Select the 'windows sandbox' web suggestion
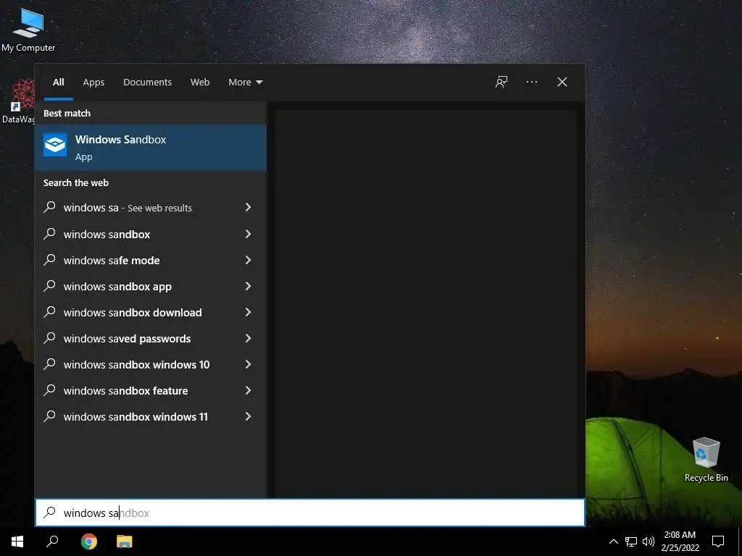This screenshot has height=556, width=742. pyautogui.click(x=107, y=234)
